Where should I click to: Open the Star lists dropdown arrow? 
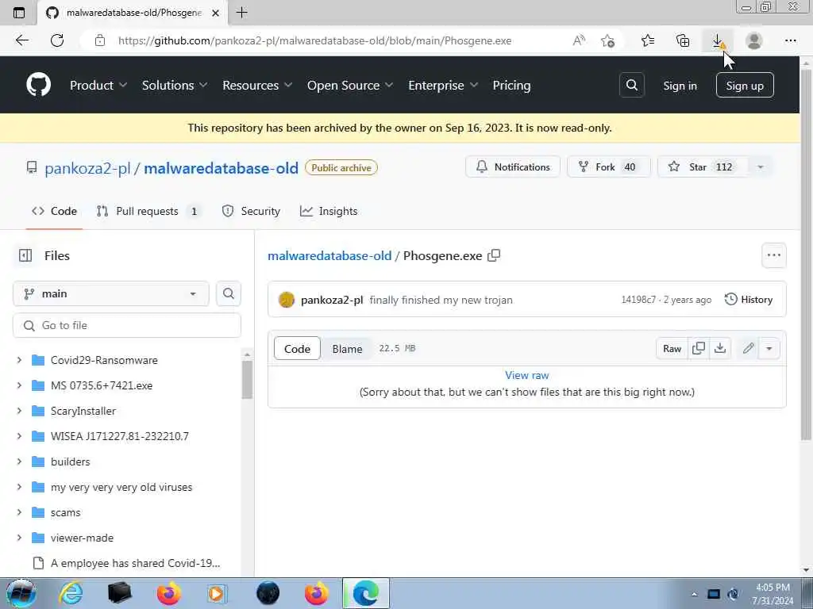click(760, 167)
